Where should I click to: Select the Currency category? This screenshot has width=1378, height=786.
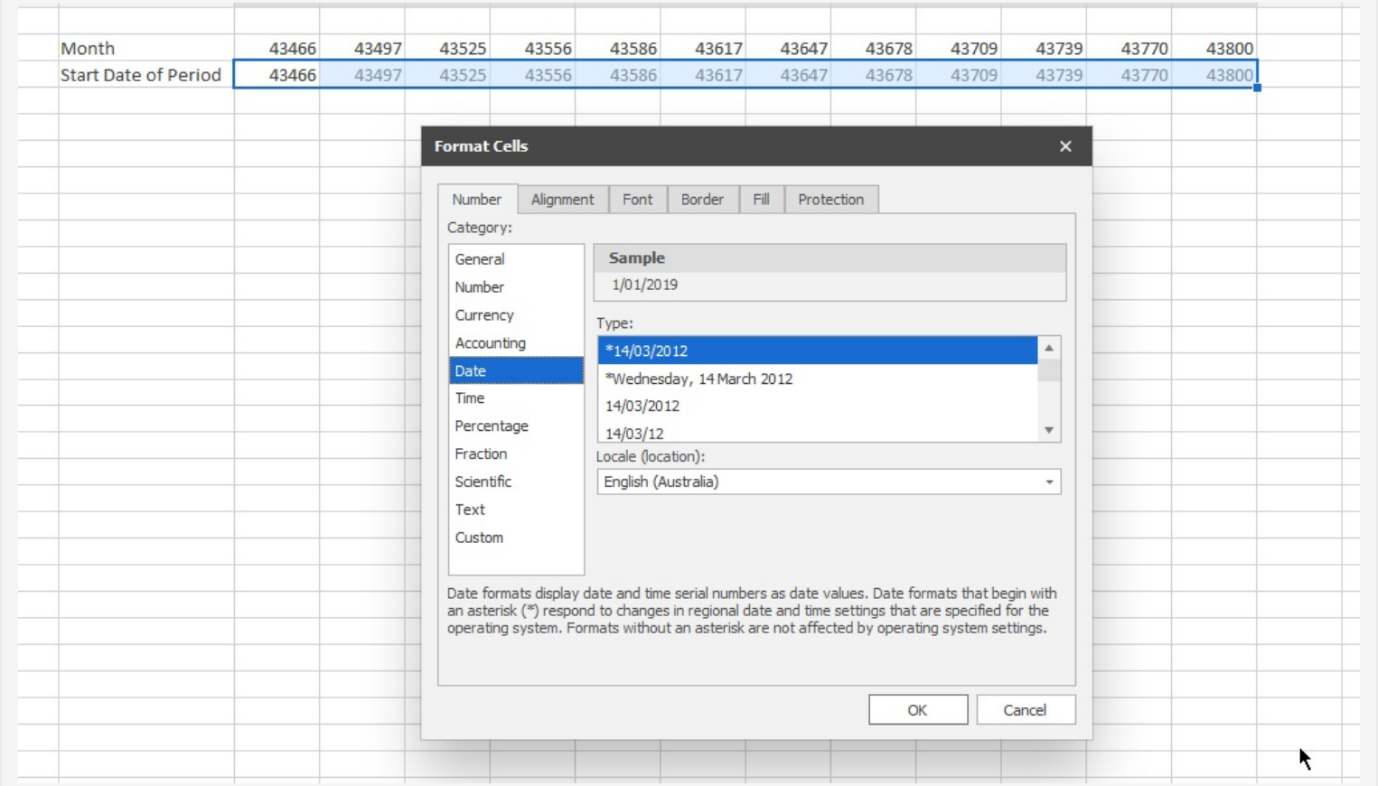point(485,314)
